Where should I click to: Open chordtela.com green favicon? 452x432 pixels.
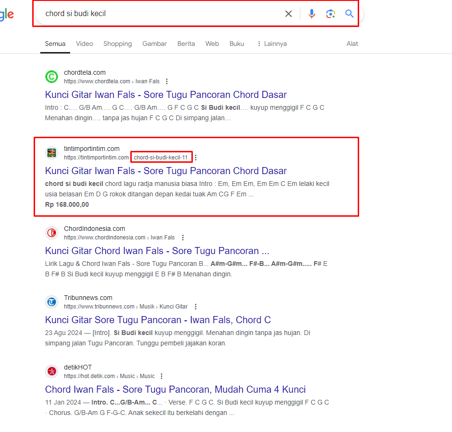[x=52, y=77]
